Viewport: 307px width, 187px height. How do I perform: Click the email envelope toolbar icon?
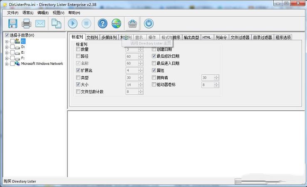40,24
